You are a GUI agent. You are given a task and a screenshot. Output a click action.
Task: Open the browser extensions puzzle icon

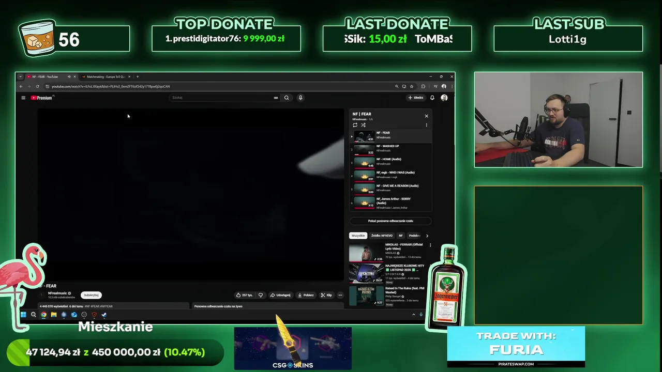click(423, 86)
